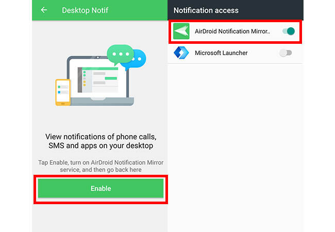This screenshot has width=335, height=232.
Task: Tap the 'Notification access' header title
Action: click(206, 10)
